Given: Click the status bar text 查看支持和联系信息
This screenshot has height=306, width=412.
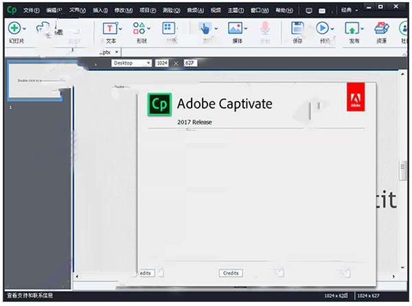Looking at the screenshot, I should pos(30,295).
